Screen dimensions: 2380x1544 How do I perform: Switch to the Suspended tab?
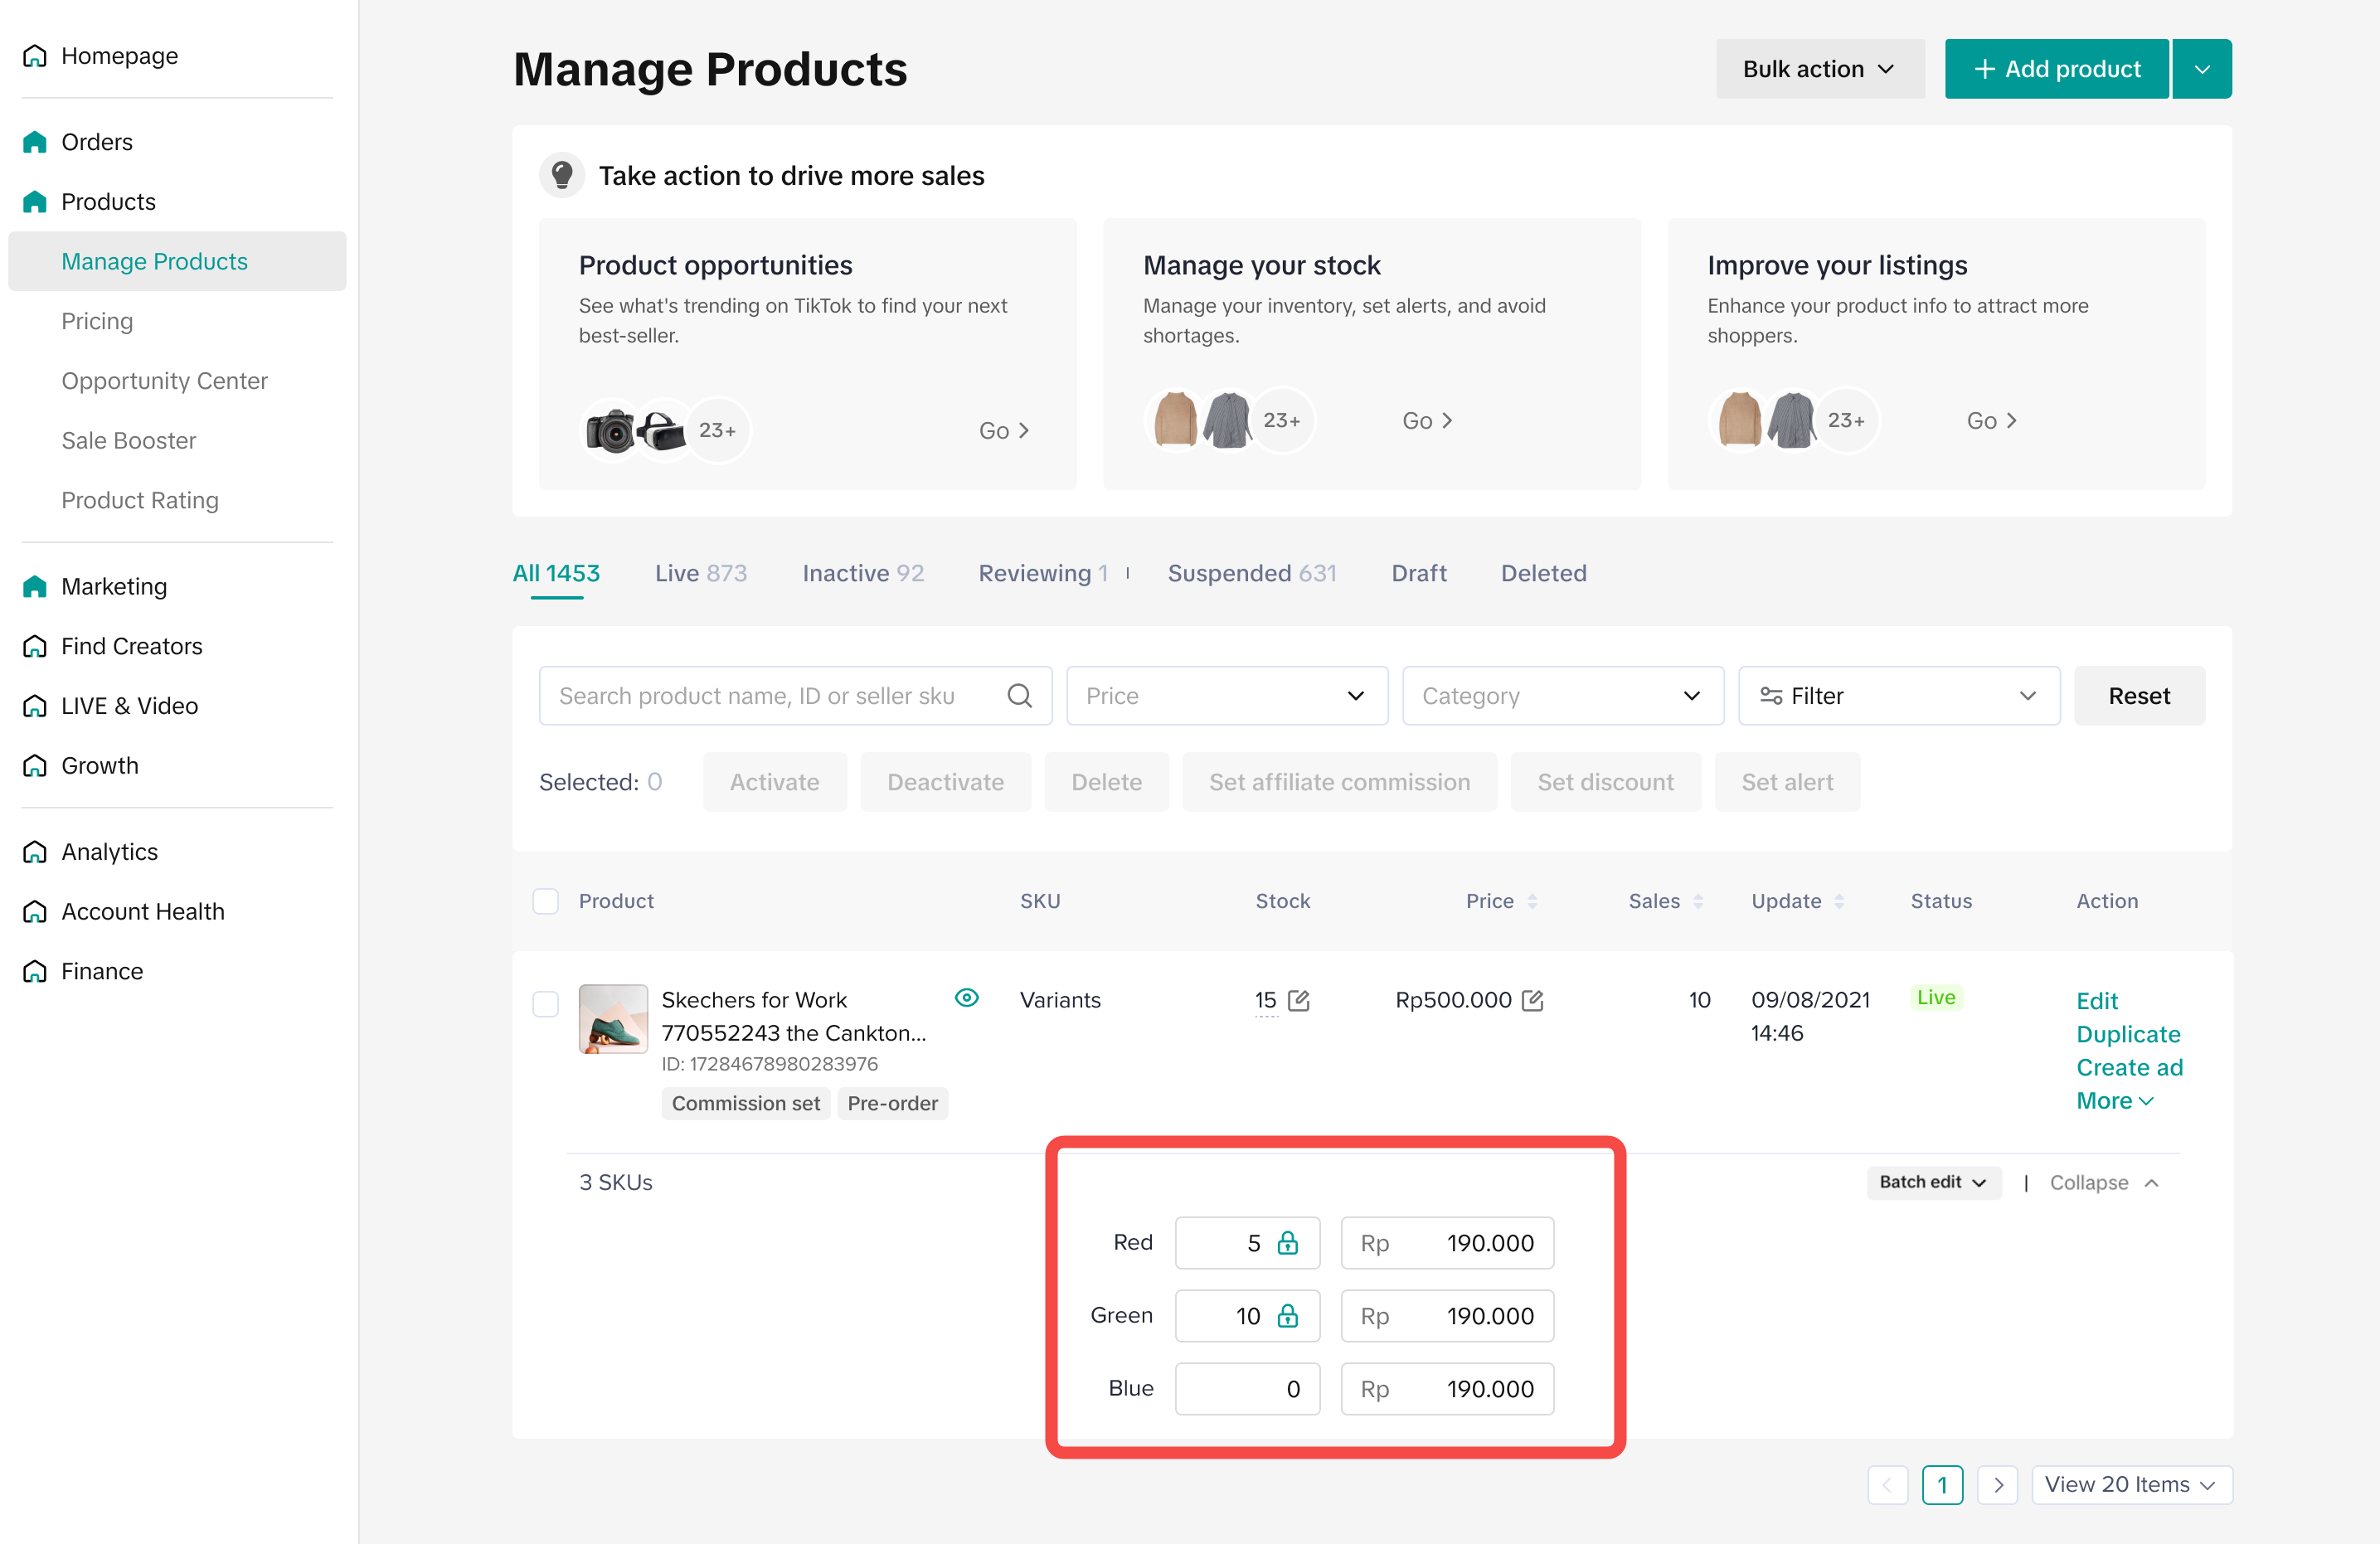[1251, 573]
